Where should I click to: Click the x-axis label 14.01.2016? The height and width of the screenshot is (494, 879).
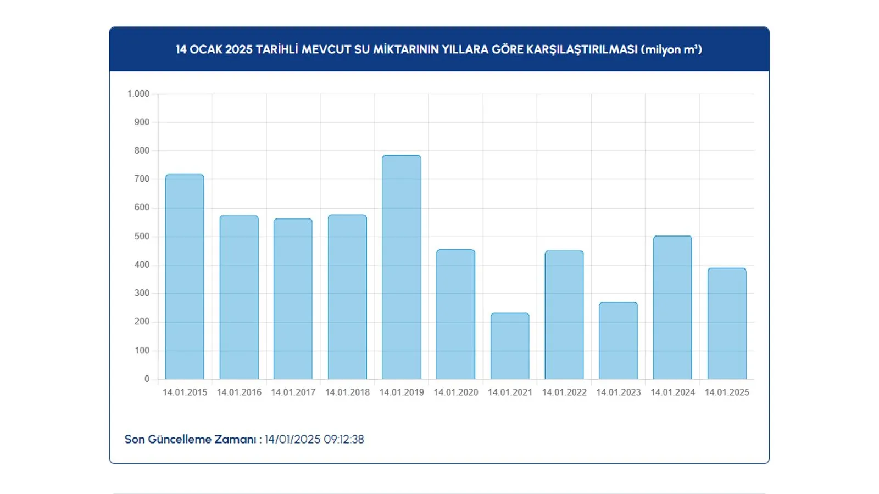tap(239, 392)
